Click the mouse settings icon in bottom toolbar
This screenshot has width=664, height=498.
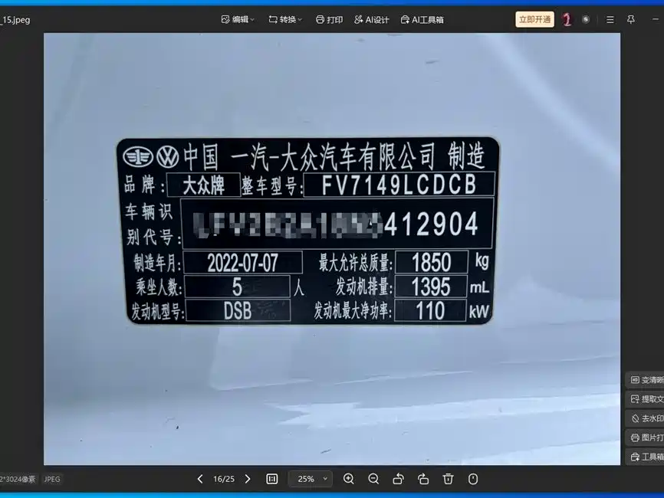click(x=473, y=479)
